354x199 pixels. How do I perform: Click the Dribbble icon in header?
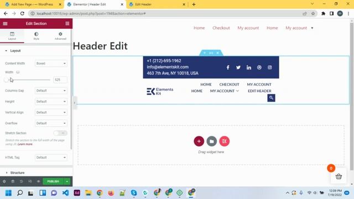(x=259, y=67)
